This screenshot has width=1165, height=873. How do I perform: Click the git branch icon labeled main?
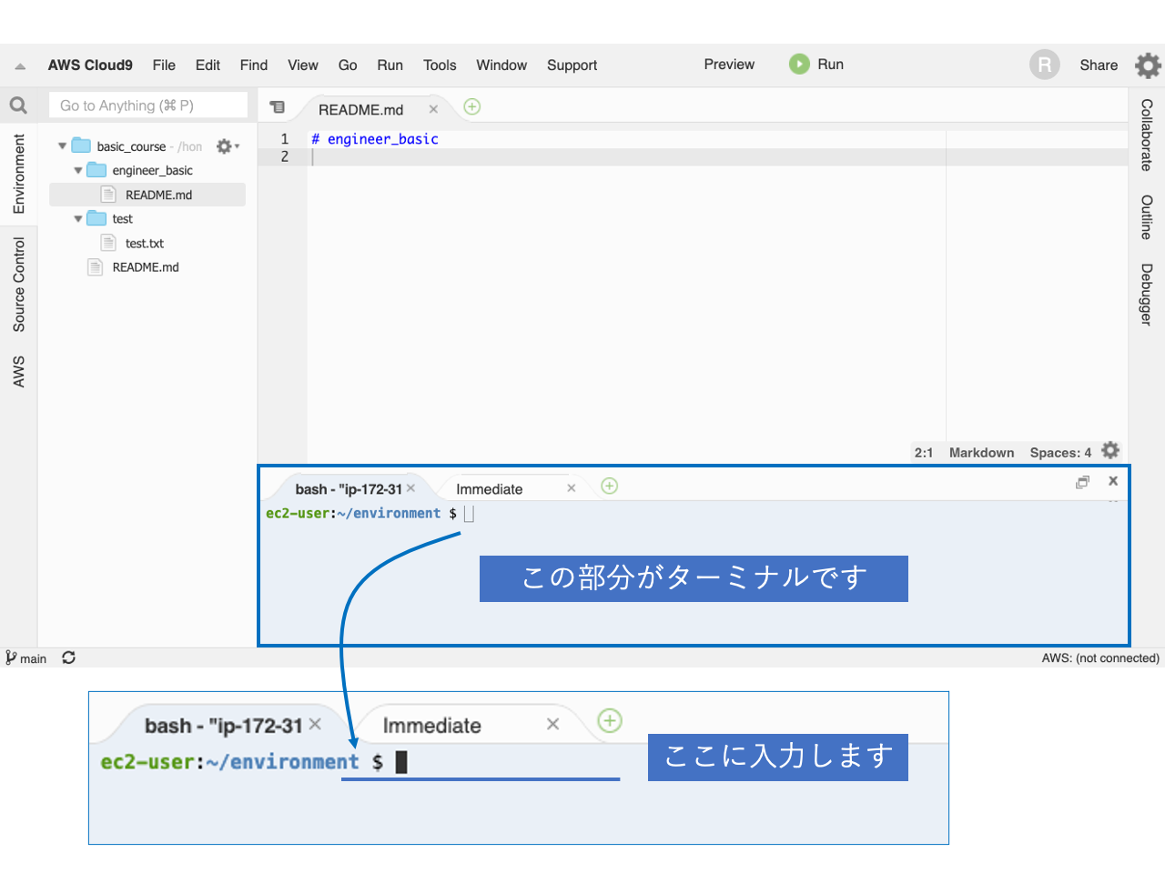coord(11,657)
